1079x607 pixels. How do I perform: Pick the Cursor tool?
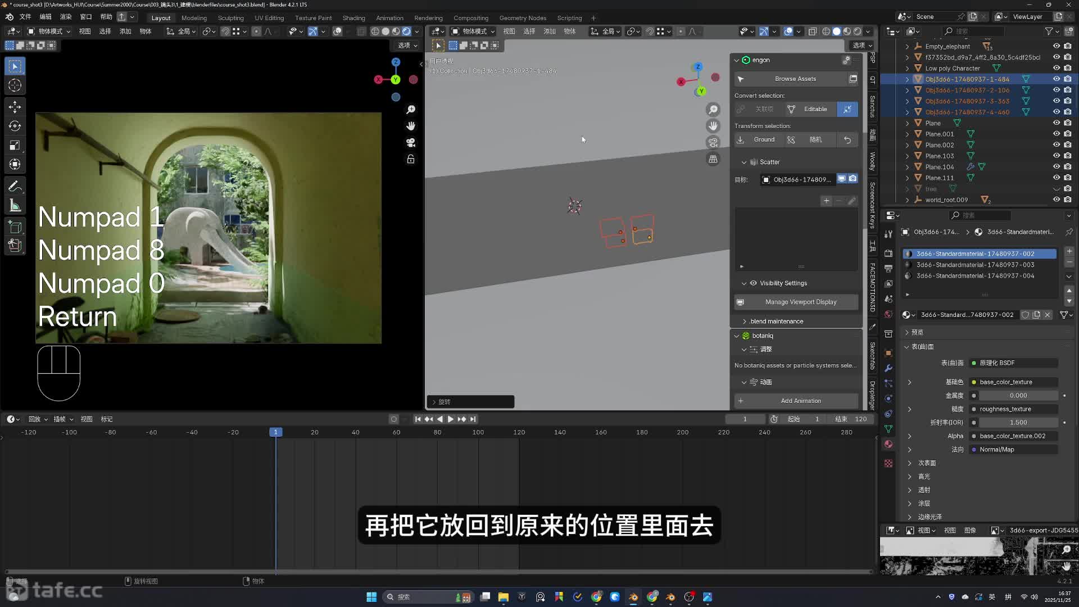coord(15,85)
